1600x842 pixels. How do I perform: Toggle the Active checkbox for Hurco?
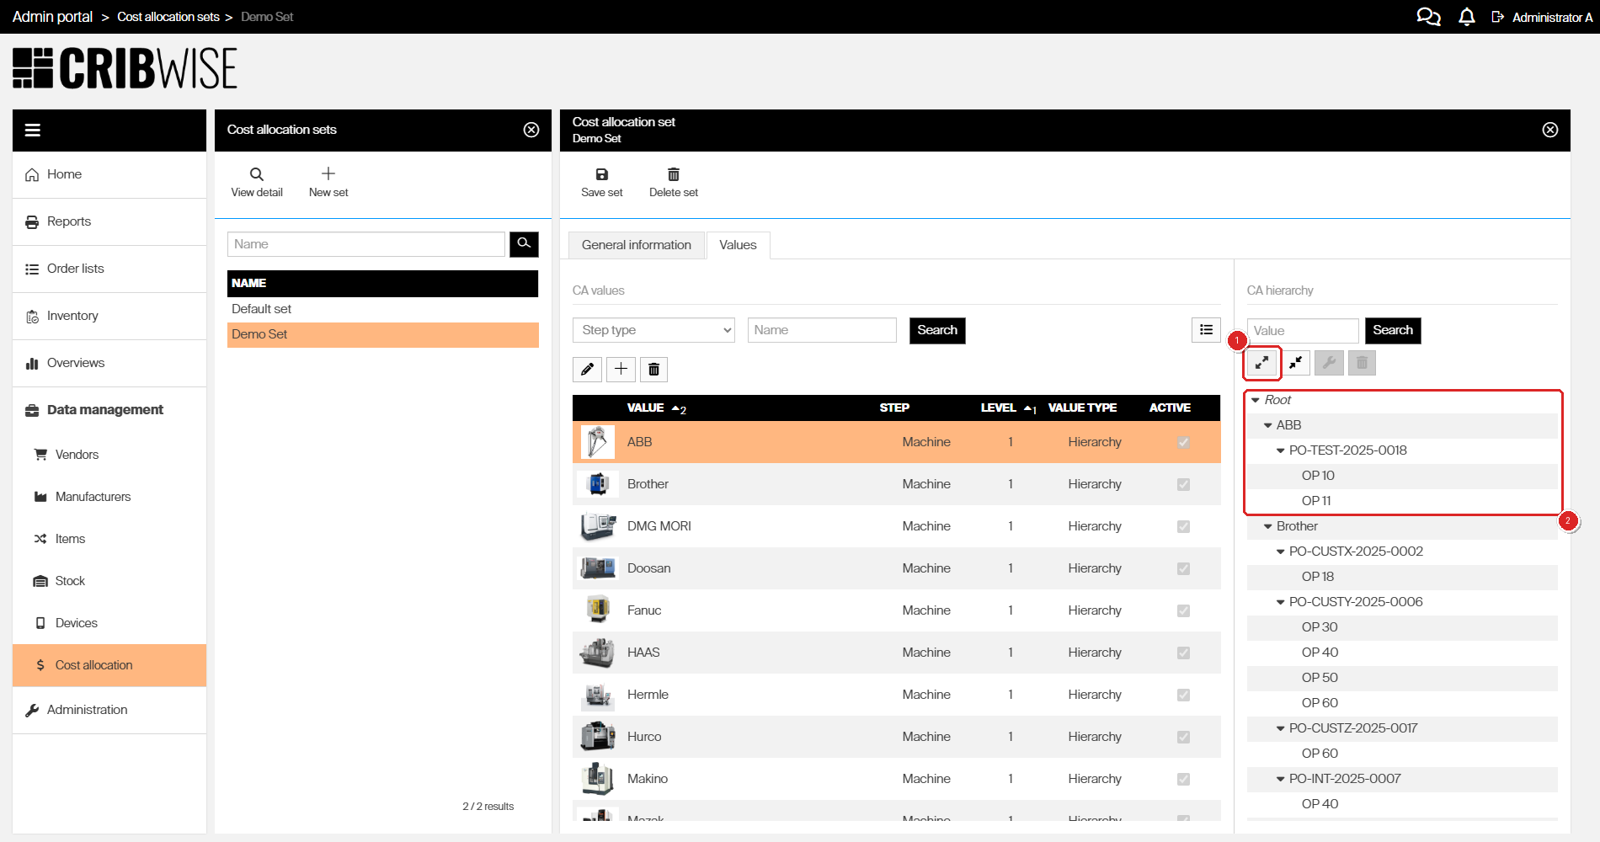(1183, 737)
